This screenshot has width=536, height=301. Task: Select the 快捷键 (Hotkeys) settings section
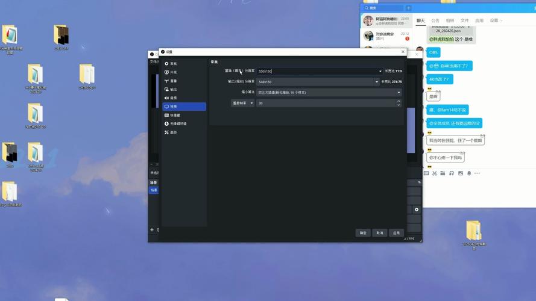(175, 115)
